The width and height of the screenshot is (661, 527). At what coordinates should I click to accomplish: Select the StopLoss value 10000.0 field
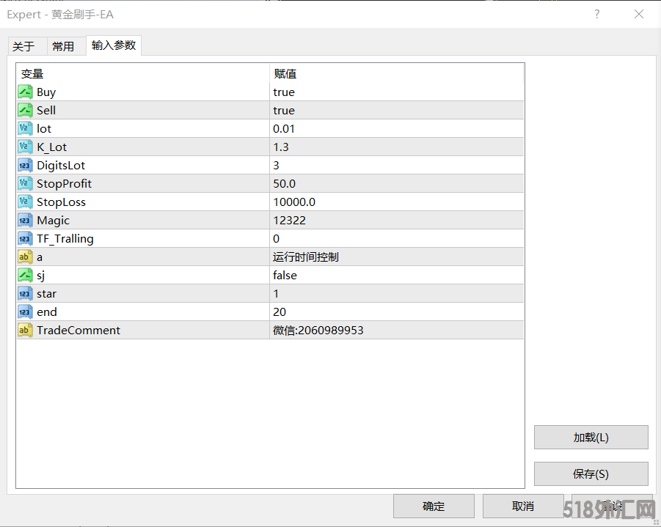coord(396,202)
